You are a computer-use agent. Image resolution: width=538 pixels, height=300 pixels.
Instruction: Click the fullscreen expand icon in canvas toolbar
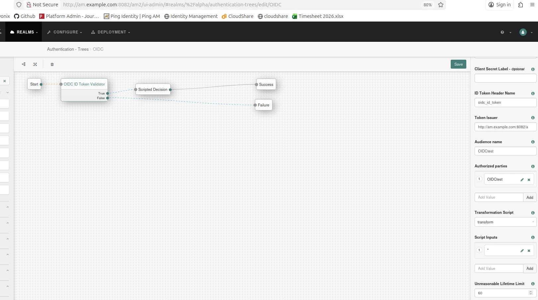click(35, 64)
